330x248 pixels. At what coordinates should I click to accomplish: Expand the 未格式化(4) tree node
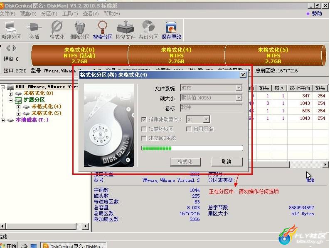click(x=18, y=107)
